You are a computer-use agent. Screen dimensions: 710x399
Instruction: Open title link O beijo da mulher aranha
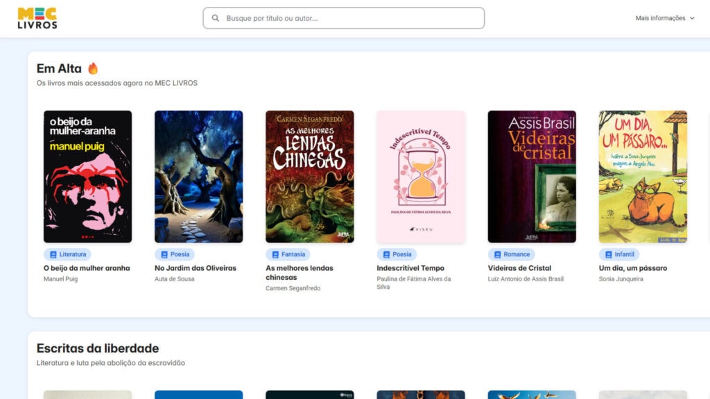[x=87, y=268]
